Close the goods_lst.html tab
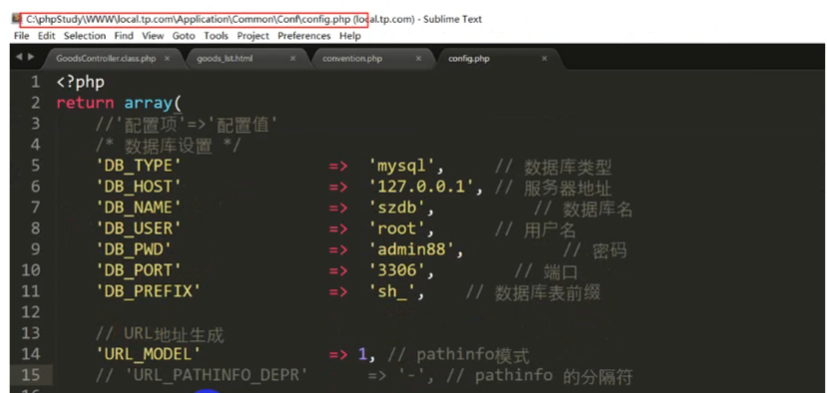This screenshot has width=827, height=393. pyautogui.click(x=292, y=59)
